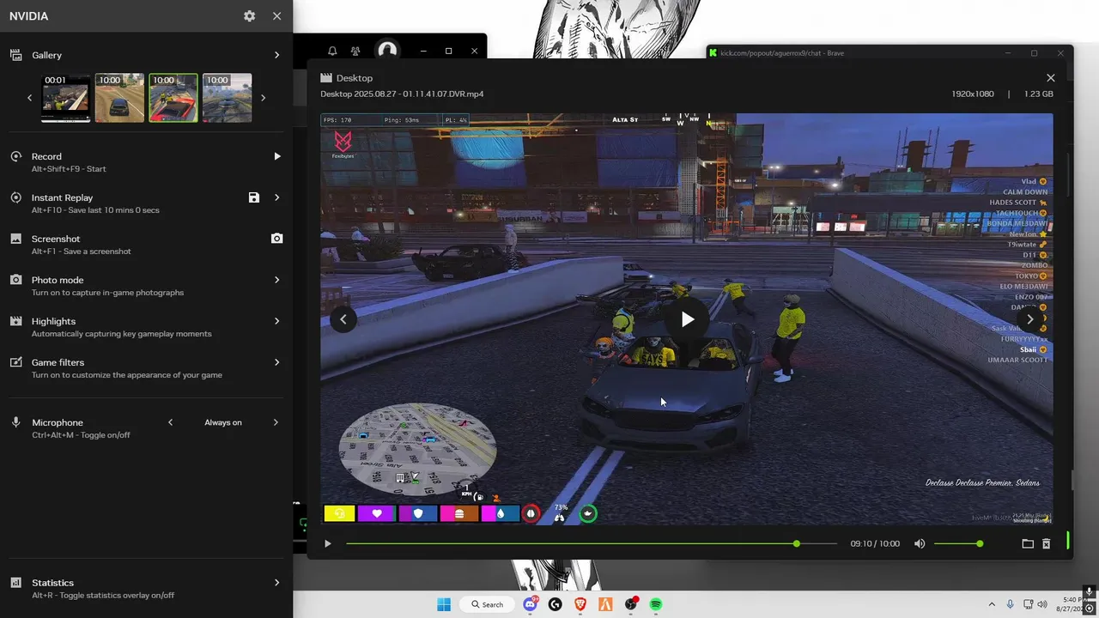Click the taskbar Search box
Screen dimensions: 1099x618
487,604
